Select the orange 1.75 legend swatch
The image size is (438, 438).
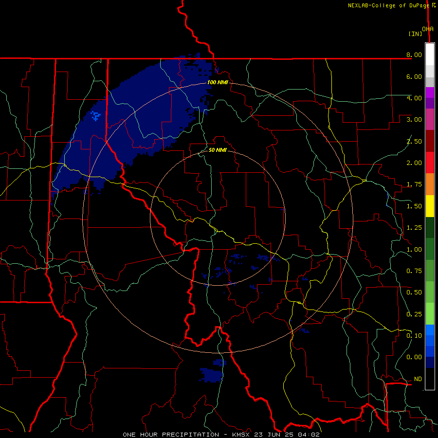click(x=430, y=184)
